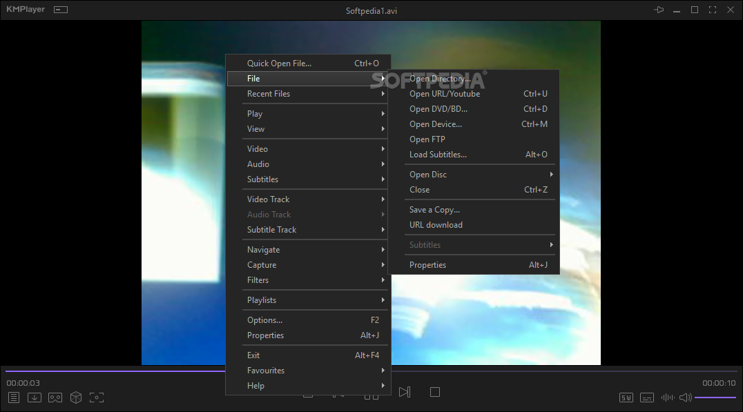Click the Softpedia1.avi title
This screenshot has width=743, height=412.
click(x=371, y=11)
